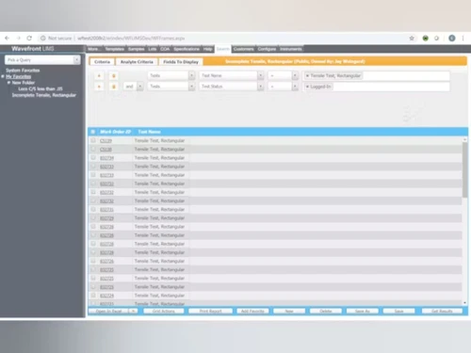Viewport: 471px width, 353px height.
Task: Open the Specifications menu
Action: [x=187, y=49]
